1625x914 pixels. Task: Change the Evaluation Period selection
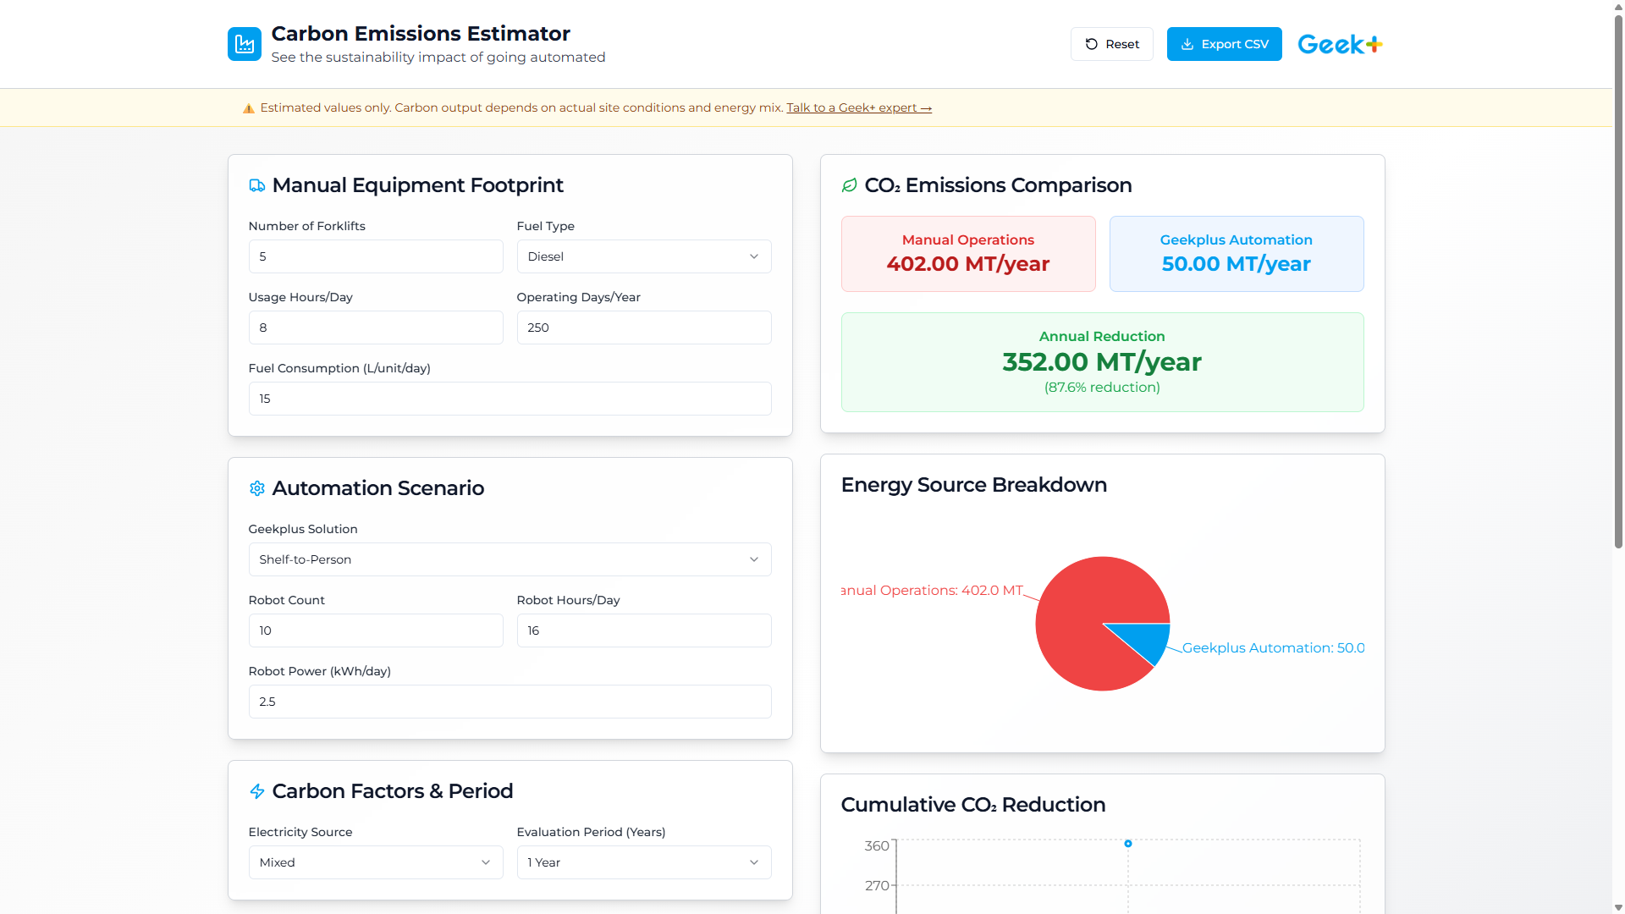click(x=643, y=862)
